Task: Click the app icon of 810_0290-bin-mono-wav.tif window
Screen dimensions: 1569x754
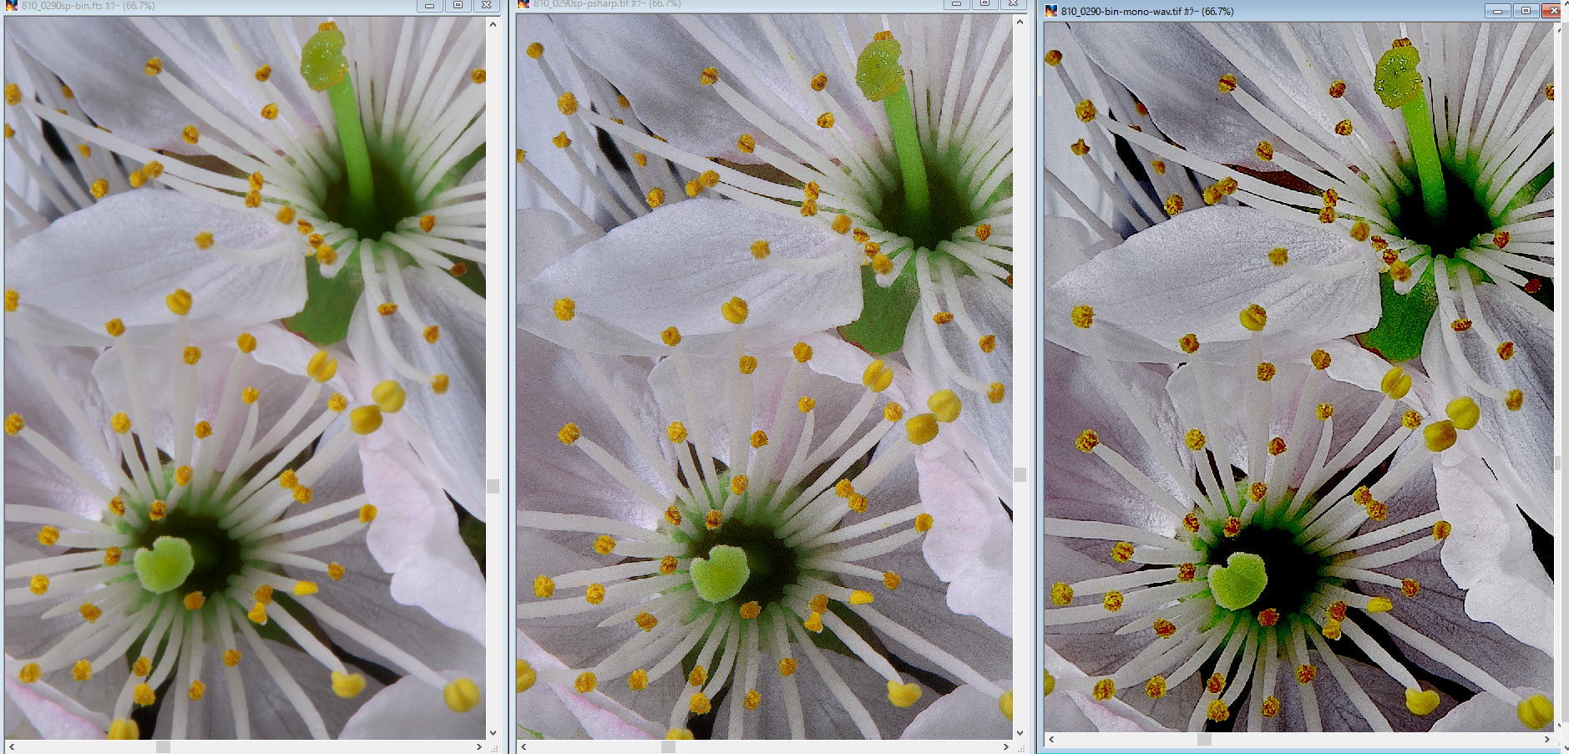Action: 1051,11
